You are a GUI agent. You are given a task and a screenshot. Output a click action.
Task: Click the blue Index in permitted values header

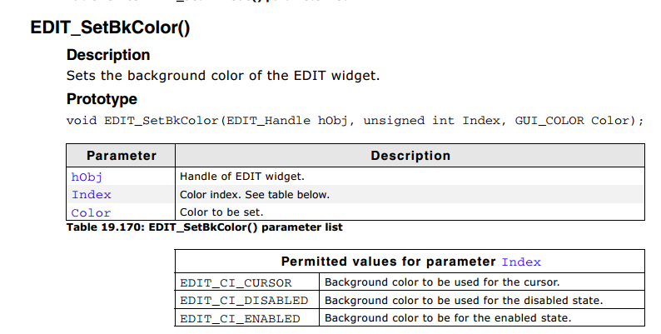pyautogui.click(x=521, y=262)
